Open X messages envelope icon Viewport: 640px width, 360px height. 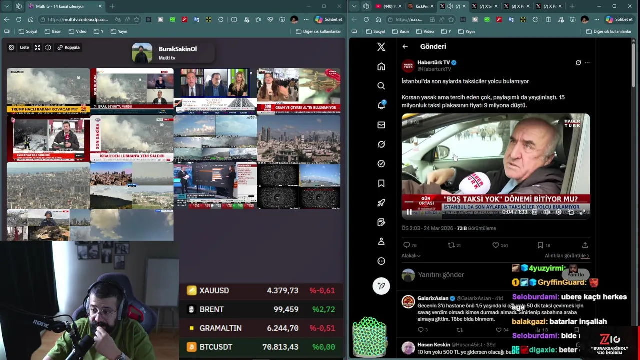coord(381,125)
